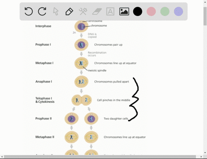Click the Metaphase II label
Screen dimensions: 207x159
(x=45, y=137)
